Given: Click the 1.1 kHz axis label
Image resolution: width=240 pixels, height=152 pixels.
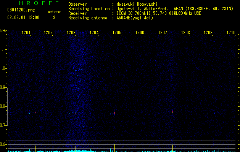Looking at the screenshot, I should (x=3, y=49).
